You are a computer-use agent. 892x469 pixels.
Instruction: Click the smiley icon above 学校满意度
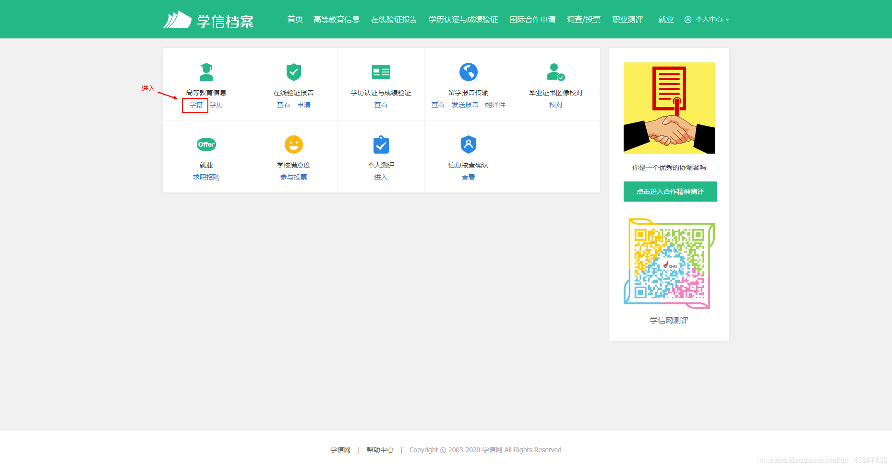pos(293,144)
